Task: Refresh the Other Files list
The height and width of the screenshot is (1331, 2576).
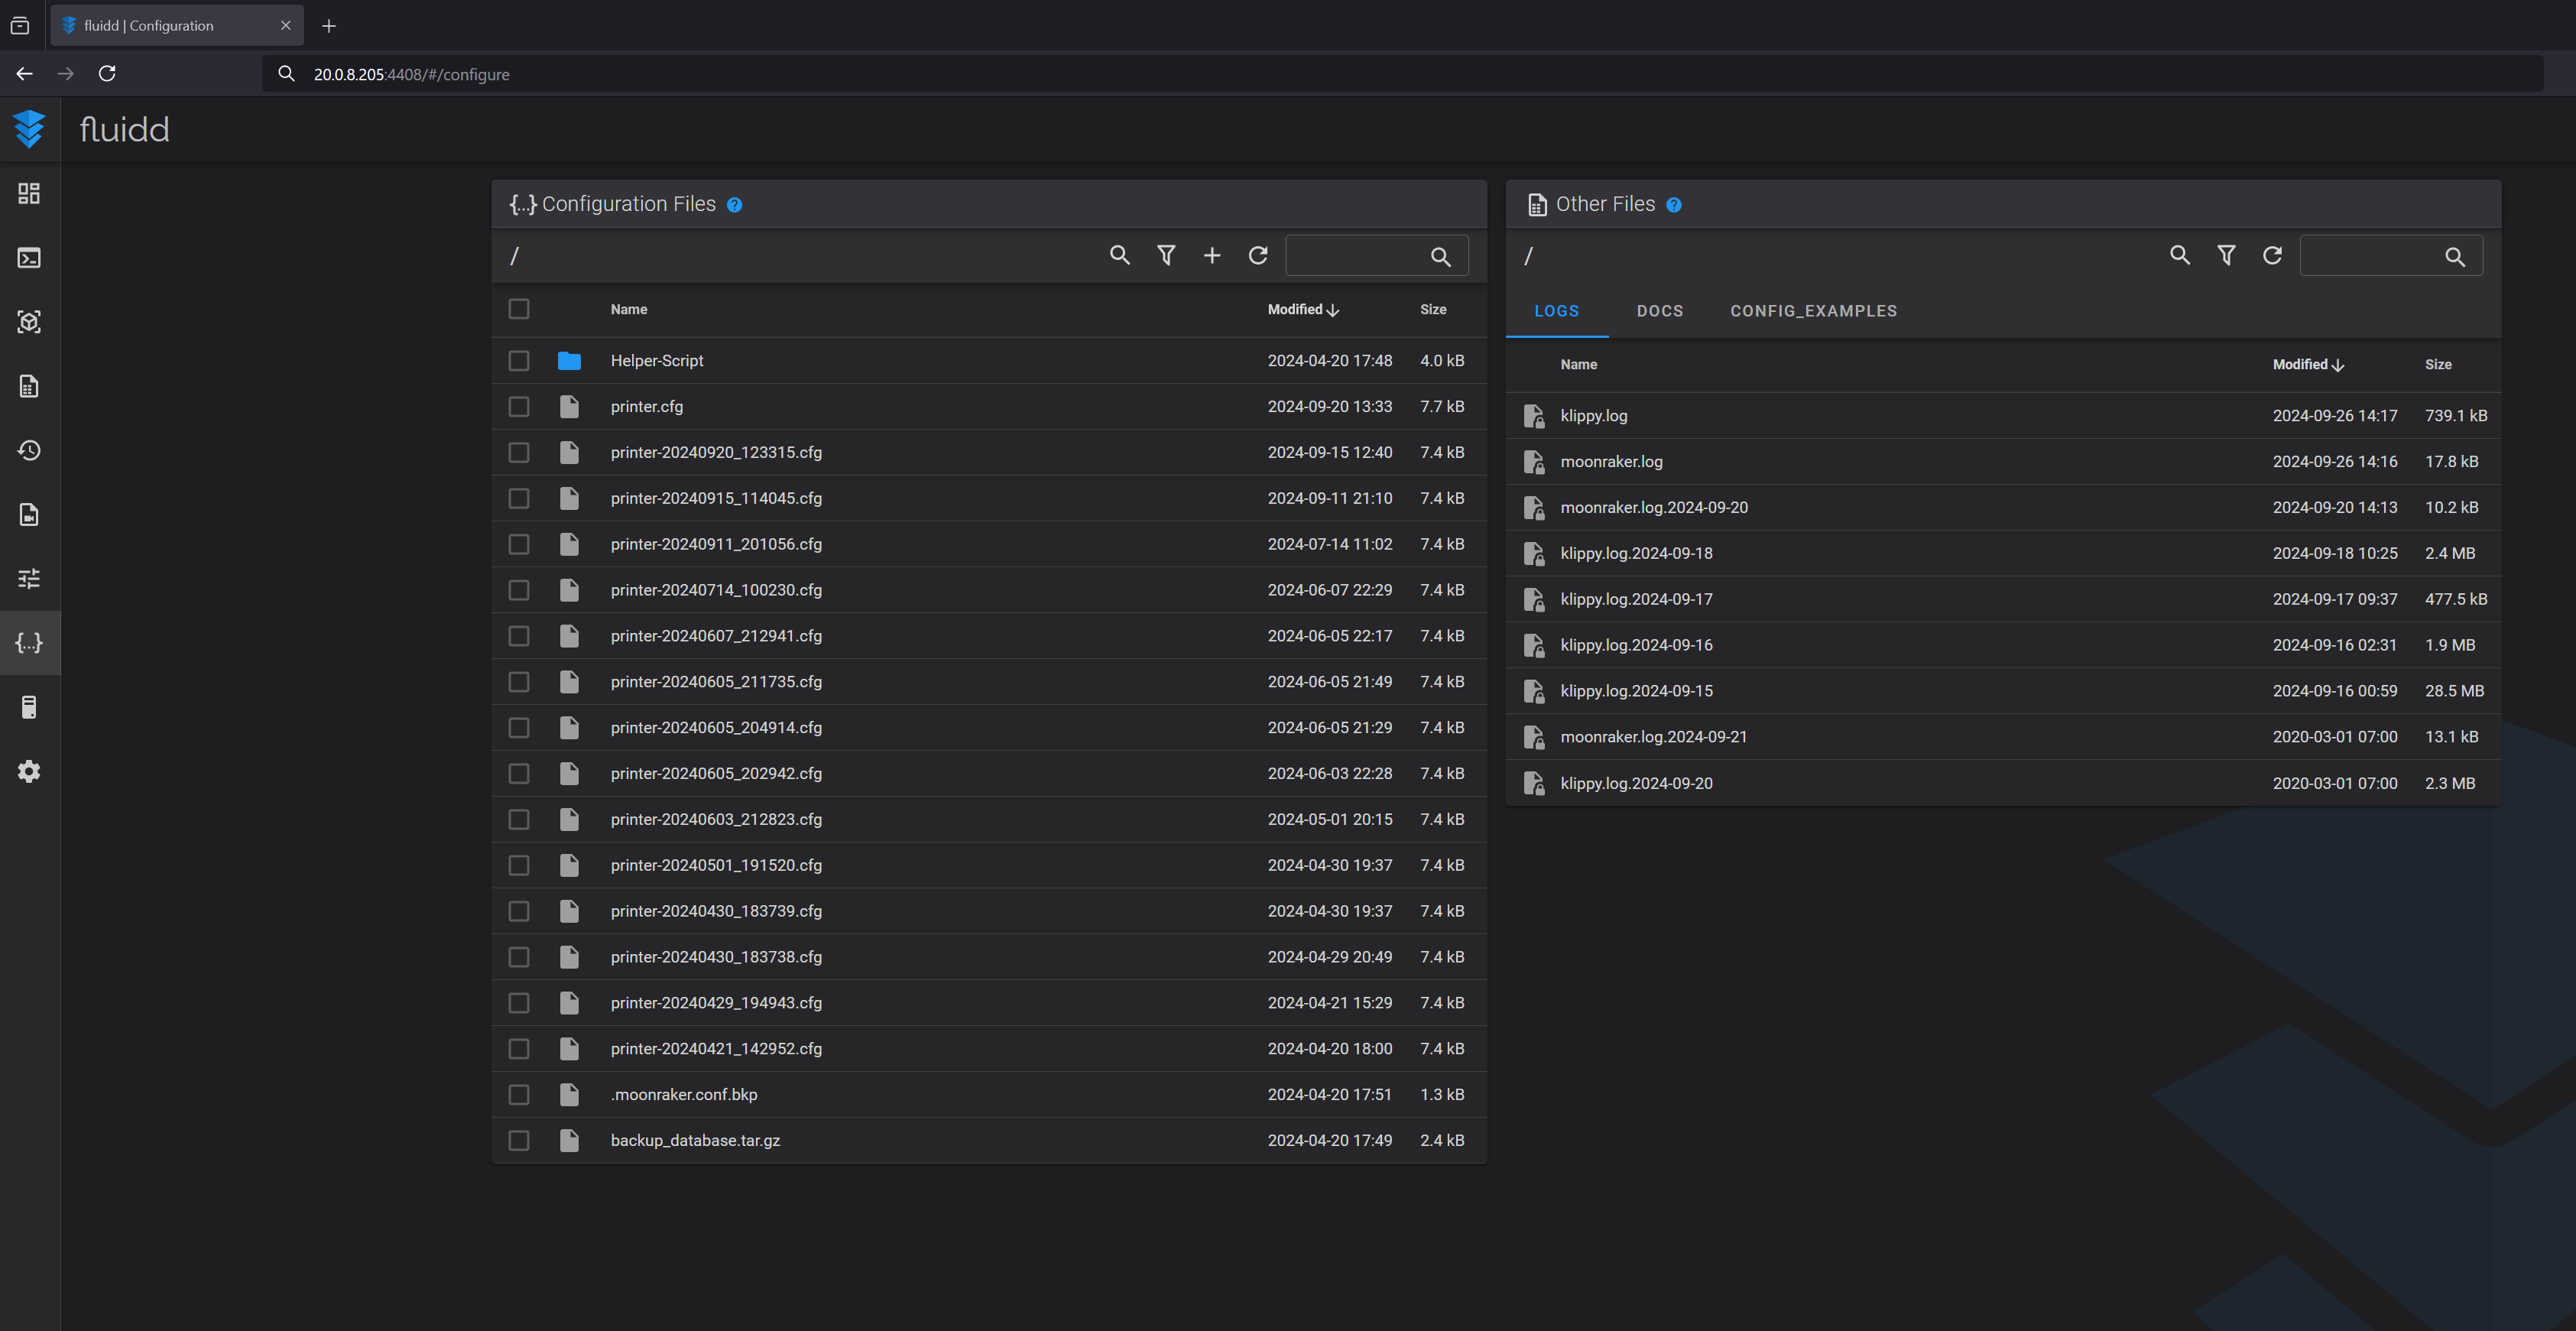Action: click(x=2272, y=255)
